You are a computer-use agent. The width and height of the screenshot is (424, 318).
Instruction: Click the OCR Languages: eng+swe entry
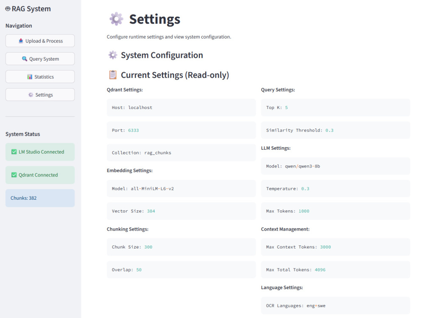(335, 306)
